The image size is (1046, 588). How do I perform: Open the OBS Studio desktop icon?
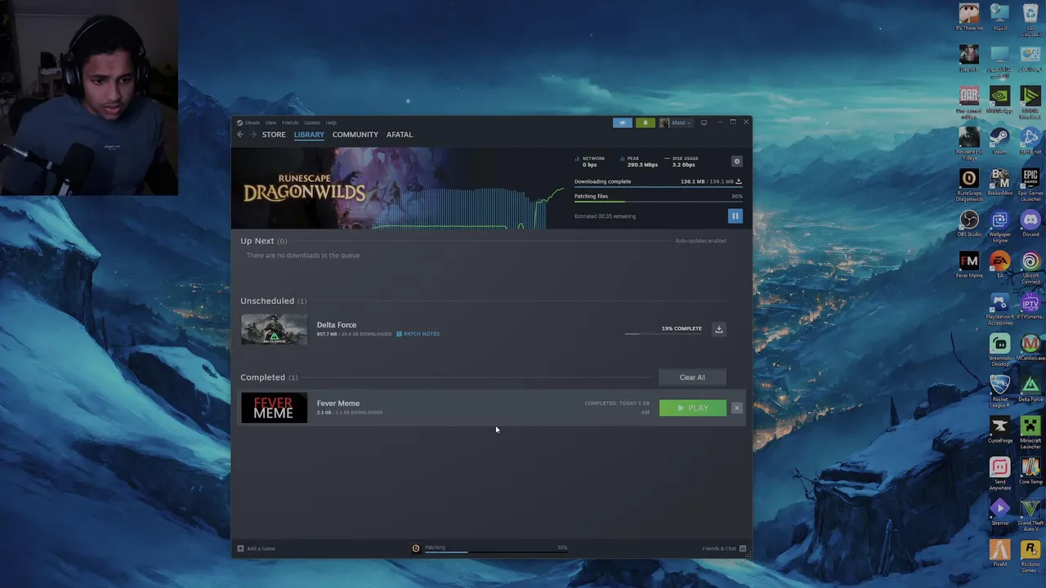969,224
